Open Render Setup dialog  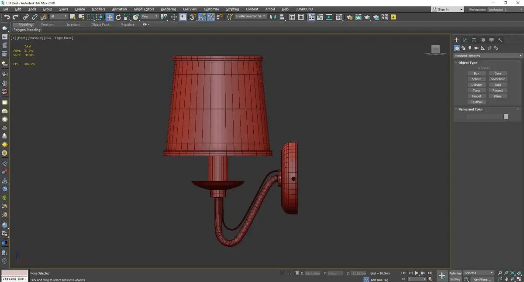tap(350, 17)
